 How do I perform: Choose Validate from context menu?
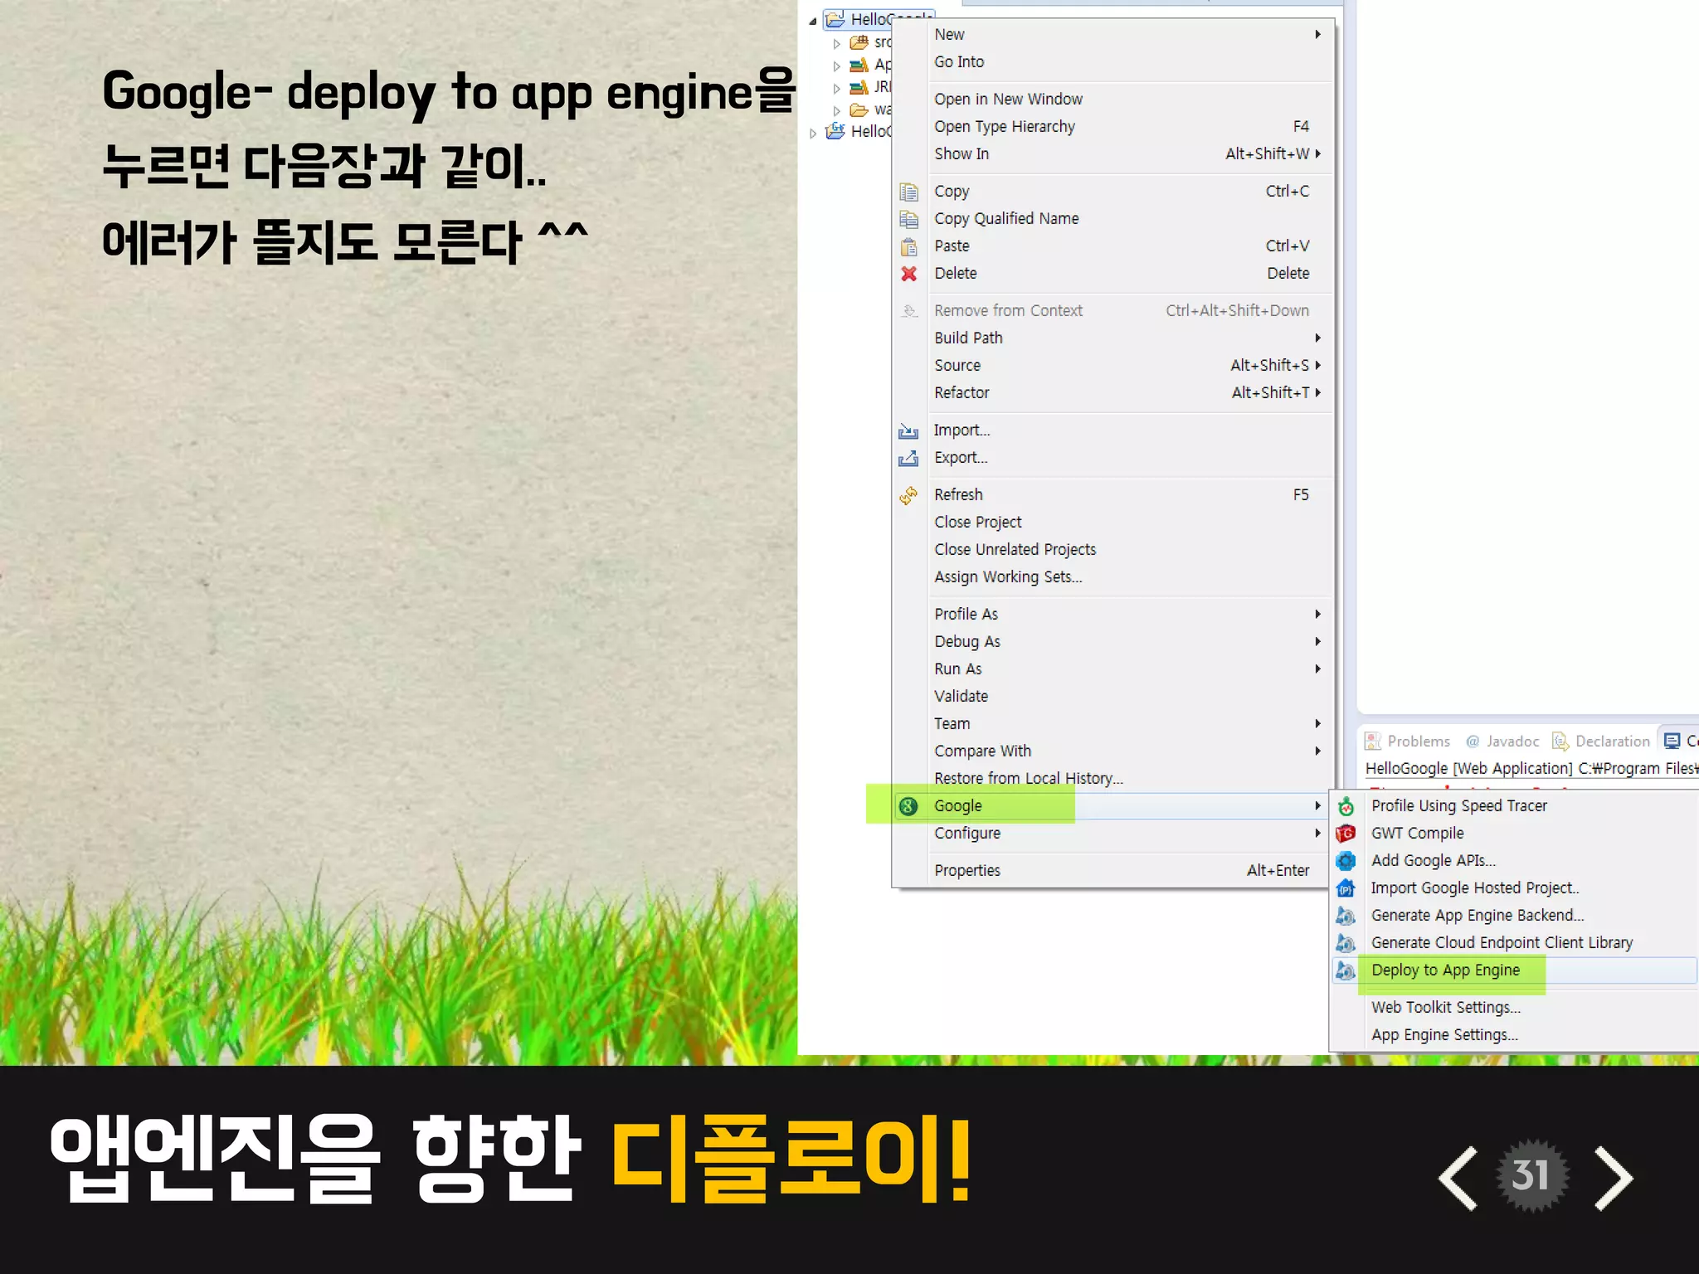click(1113, 697)
